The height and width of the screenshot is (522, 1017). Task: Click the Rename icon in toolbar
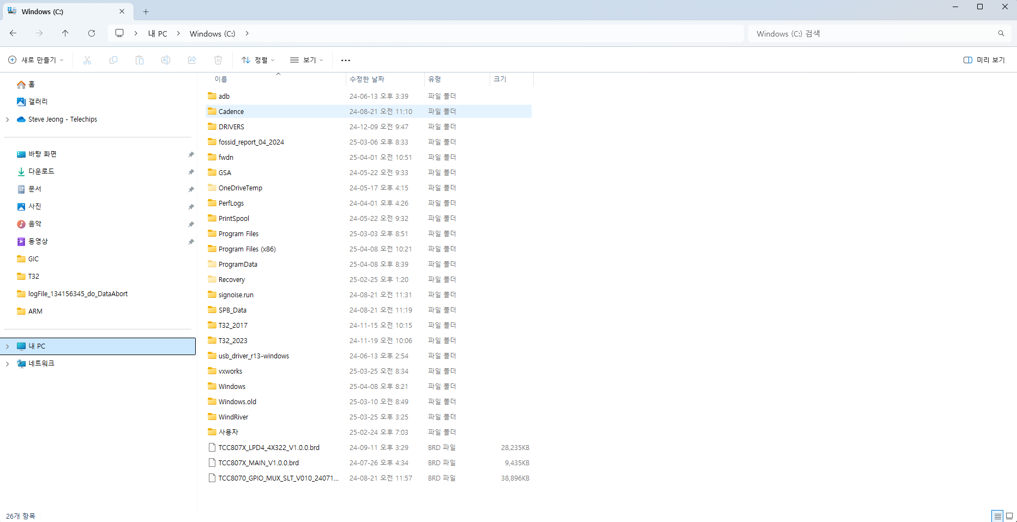point(166,60)
